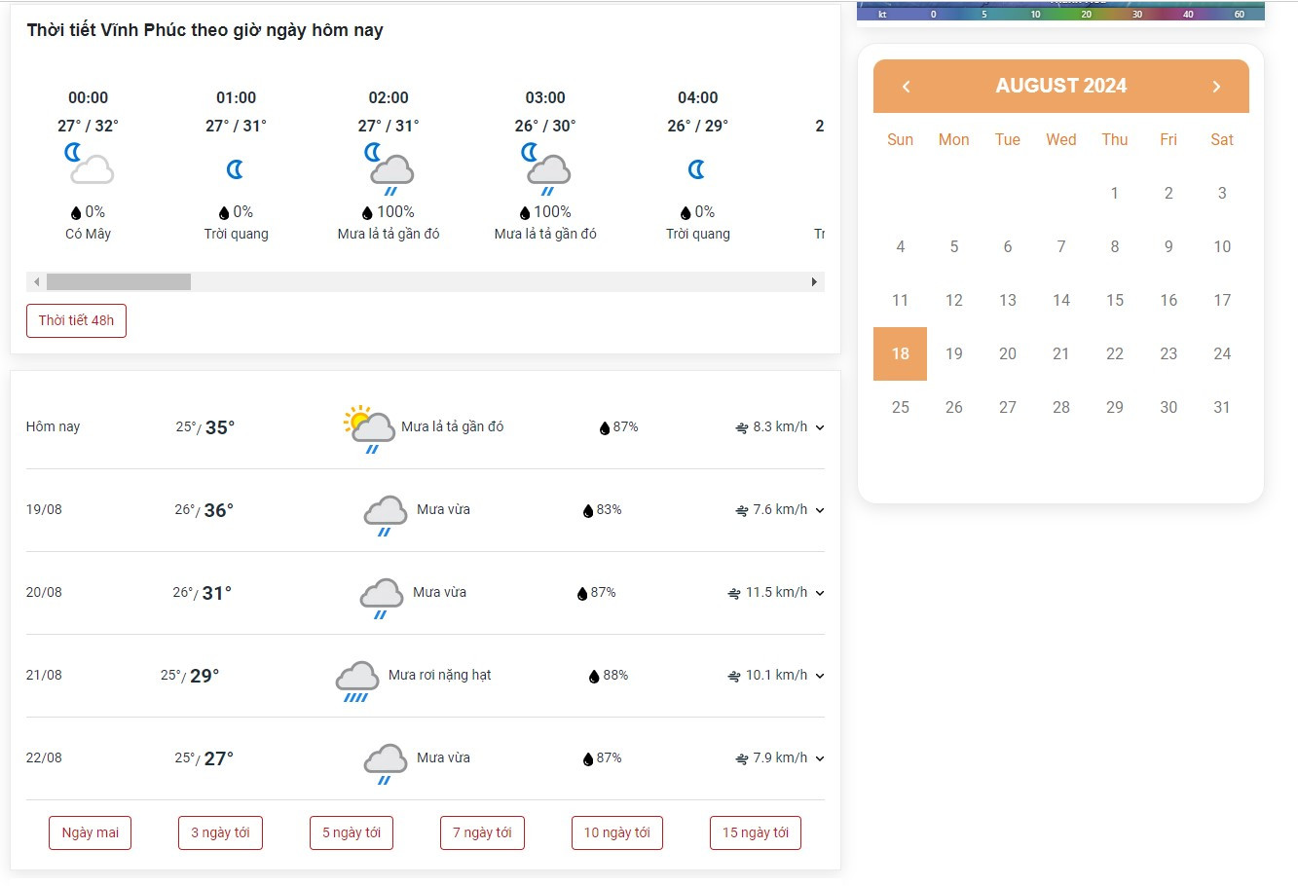Click the raindrop icon beside 100% at 03:00
This screenshot has width=1298, height=886.
click(524, 212)
